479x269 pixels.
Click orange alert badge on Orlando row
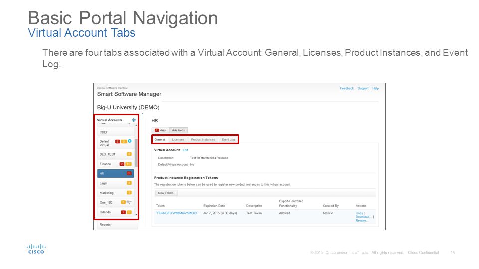(x=129, y=212)
